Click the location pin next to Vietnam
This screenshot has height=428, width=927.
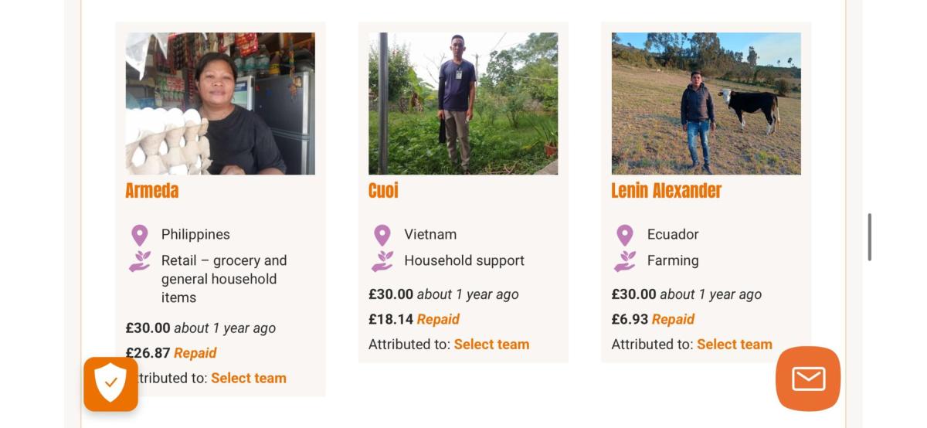(382, 235)
